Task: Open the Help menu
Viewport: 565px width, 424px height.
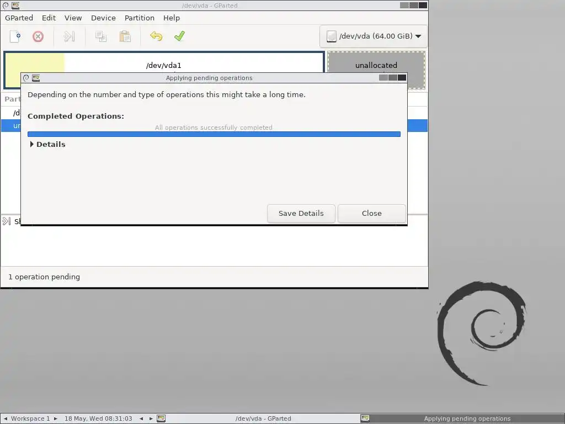Action: (172, 18)
